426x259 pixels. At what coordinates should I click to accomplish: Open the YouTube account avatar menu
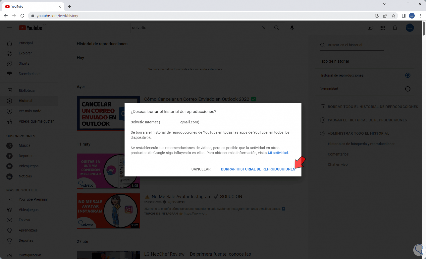(410, 28)
